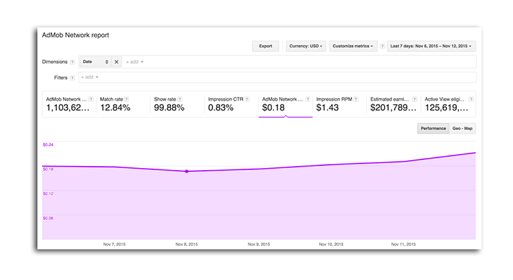
Task: Open the Currency: USD dropdown
Action: 305,46
